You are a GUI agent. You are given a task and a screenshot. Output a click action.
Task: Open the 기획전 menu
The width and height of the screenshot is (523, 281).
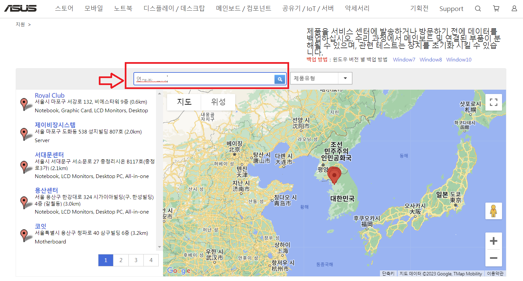419,8
